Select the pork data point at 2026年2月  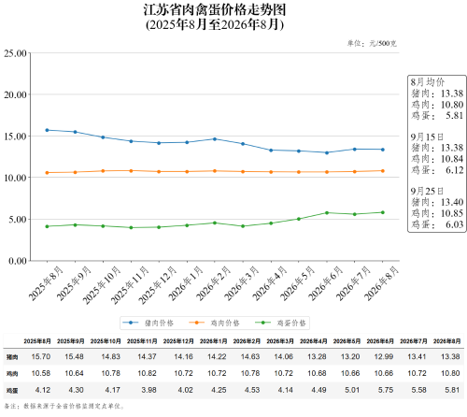point(215,139)
